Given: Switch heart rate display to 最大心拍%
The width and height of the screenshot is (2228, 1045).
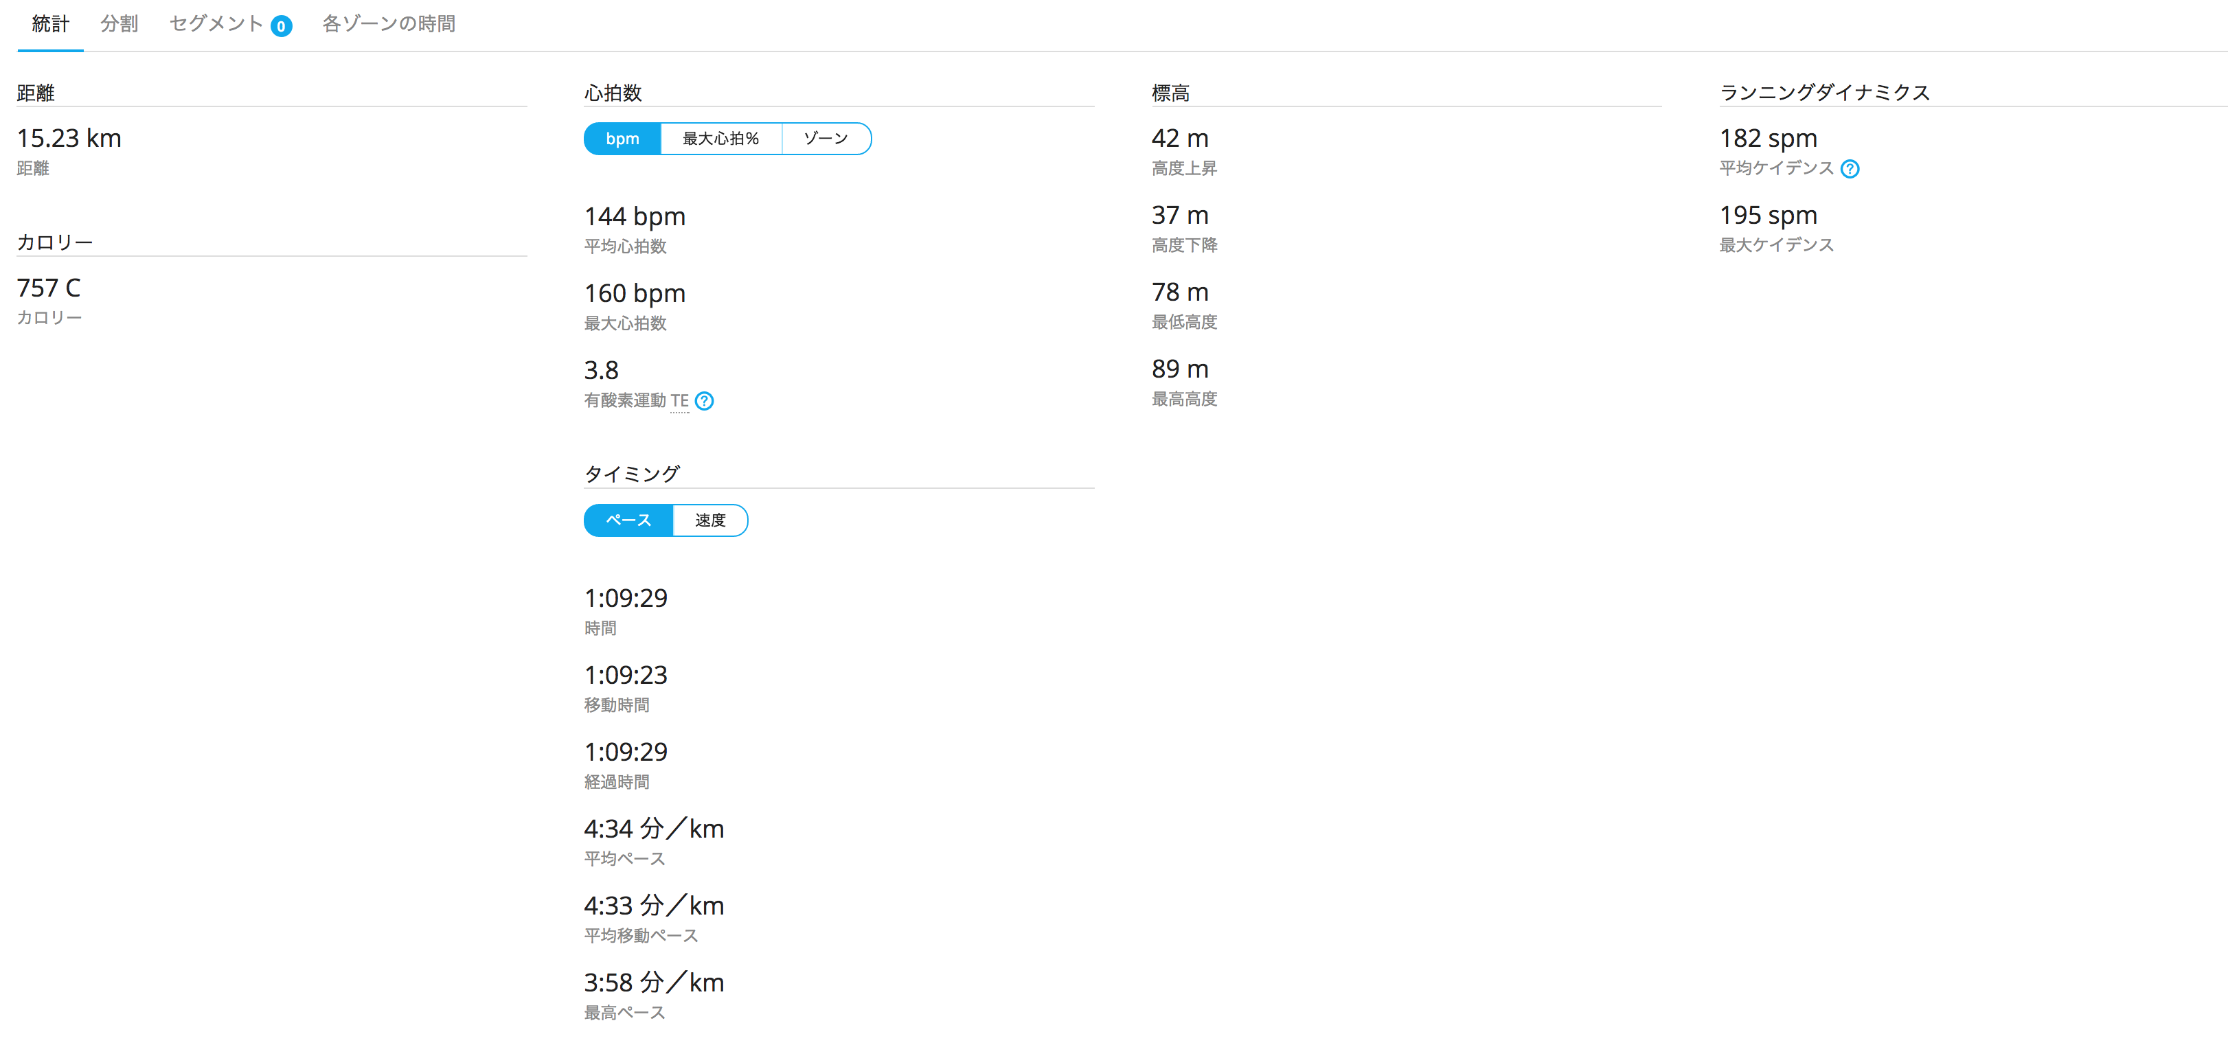Looking at the screenshot, I should pos(720,138).
